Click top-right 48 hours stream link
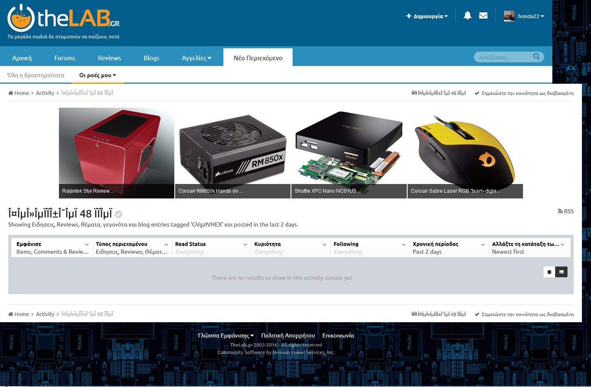 439,93
